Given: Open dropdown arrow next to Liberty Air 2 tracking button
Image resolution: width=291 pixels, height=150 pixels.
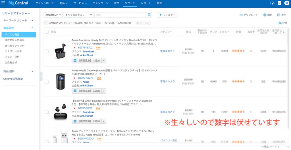Looking at the screenshot, I should tap(104, 61).
